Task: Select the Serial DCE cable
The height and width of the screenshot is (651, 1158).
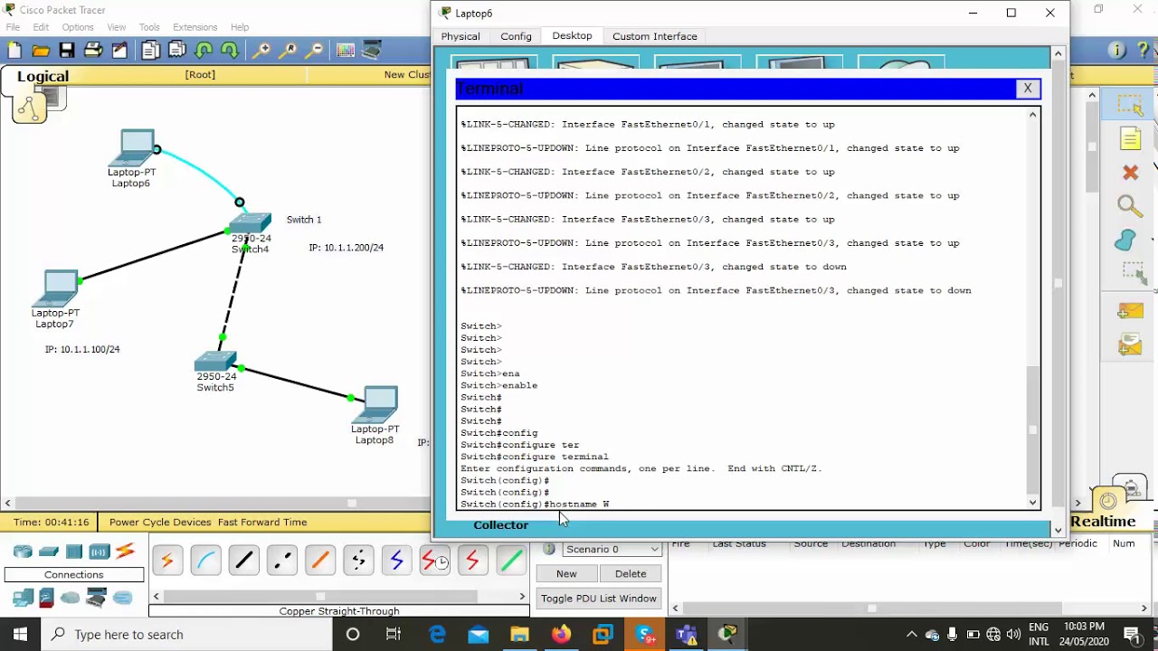Action: [x=434, y=561]
